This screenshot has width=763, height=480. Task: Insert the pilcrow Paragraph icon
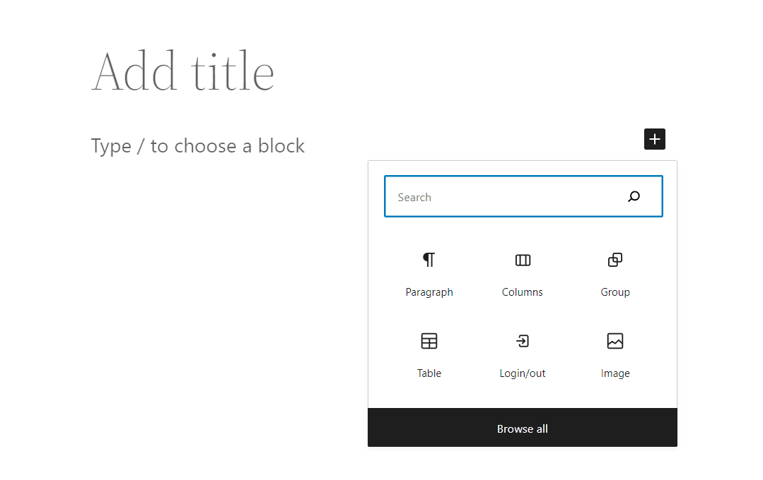click(x=429, y=260)
